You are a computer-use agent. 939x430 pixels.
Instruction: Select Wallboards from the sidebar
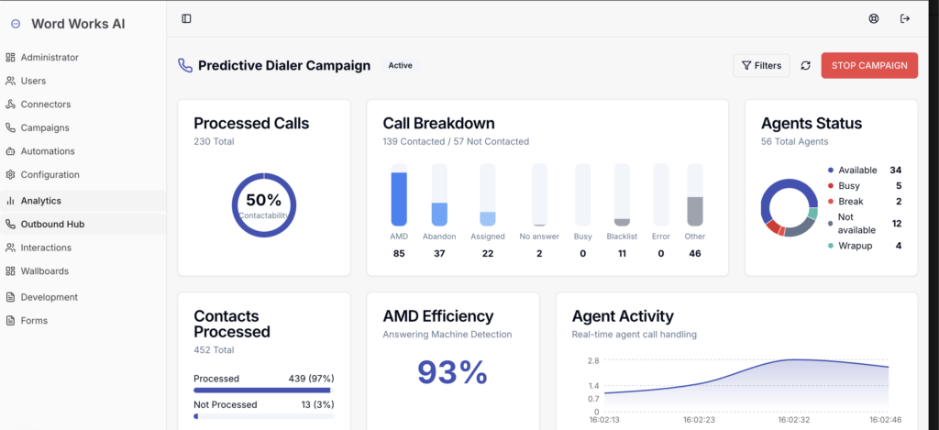click(x=44, y=271)
